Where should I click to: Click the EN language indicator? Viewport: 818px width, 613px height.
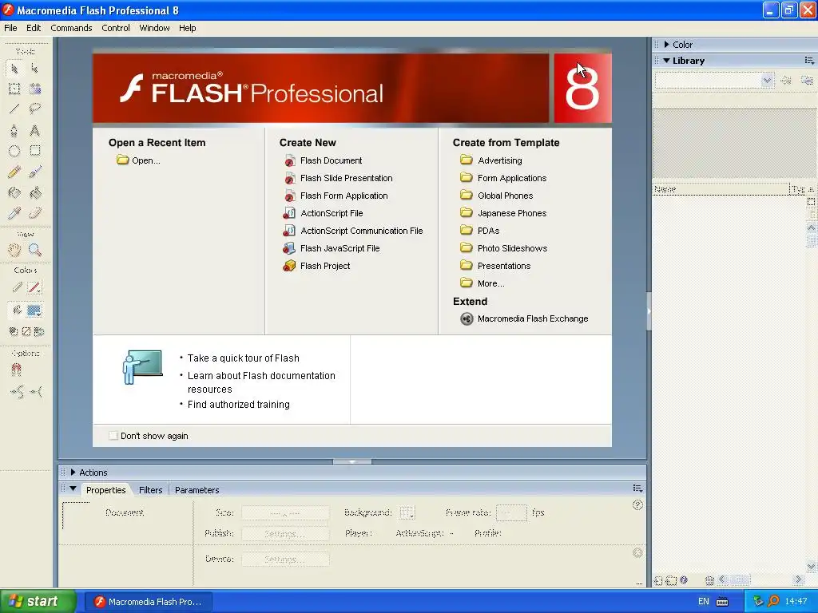[703, 602]
